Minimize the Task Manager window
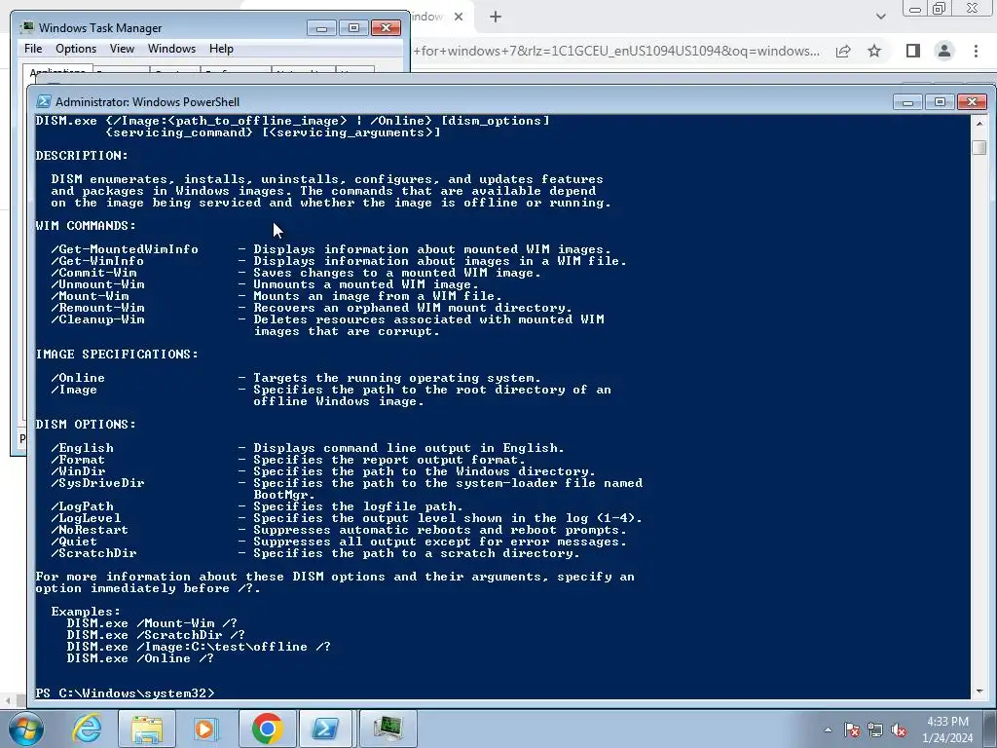Viewport: 997px width, 748px height. click(x=321, y=28)
